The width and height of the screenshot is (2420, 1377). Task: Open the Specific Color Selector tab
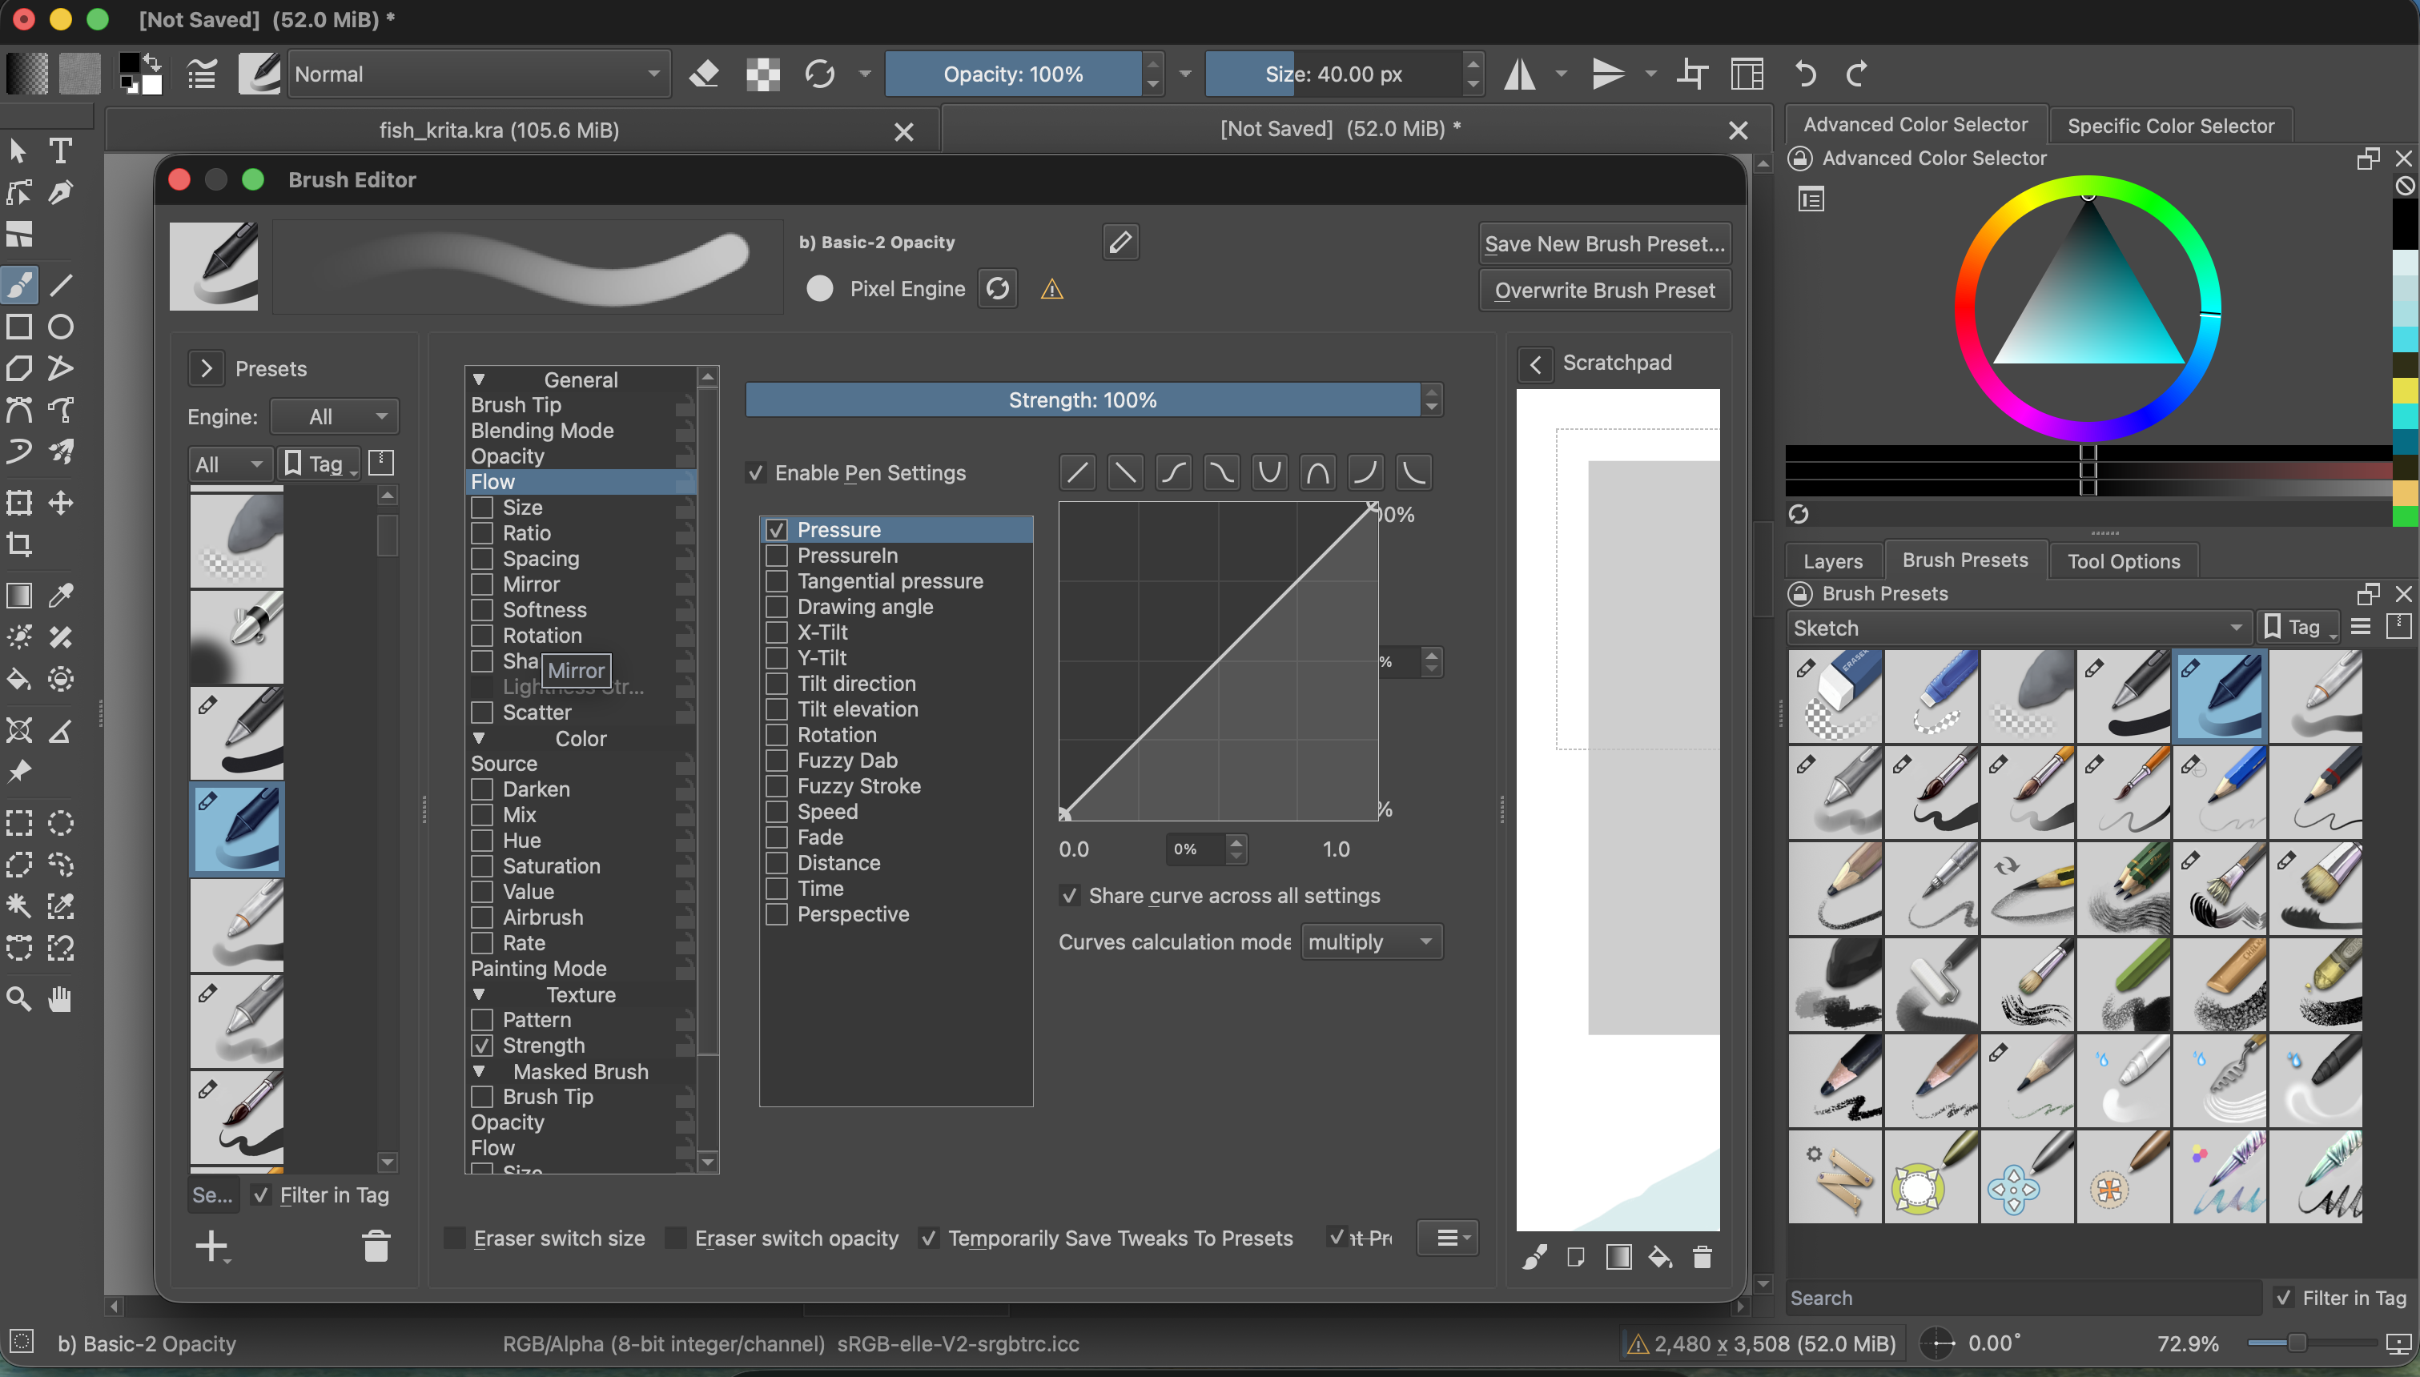[x=2170, y=126]
